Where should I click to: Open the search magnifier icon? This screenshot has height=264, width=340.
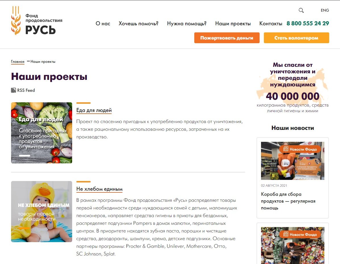pyautogui.click(x=301, y=11)
